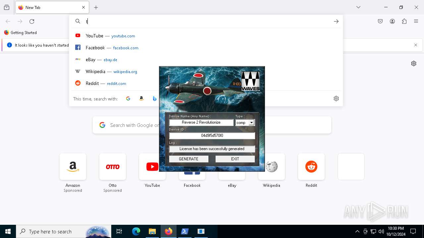The height and width of the screenshot is (238, 424).
Task: Select the YouTube suggestion in address dropdown
Action: click(x=205, y=36)
